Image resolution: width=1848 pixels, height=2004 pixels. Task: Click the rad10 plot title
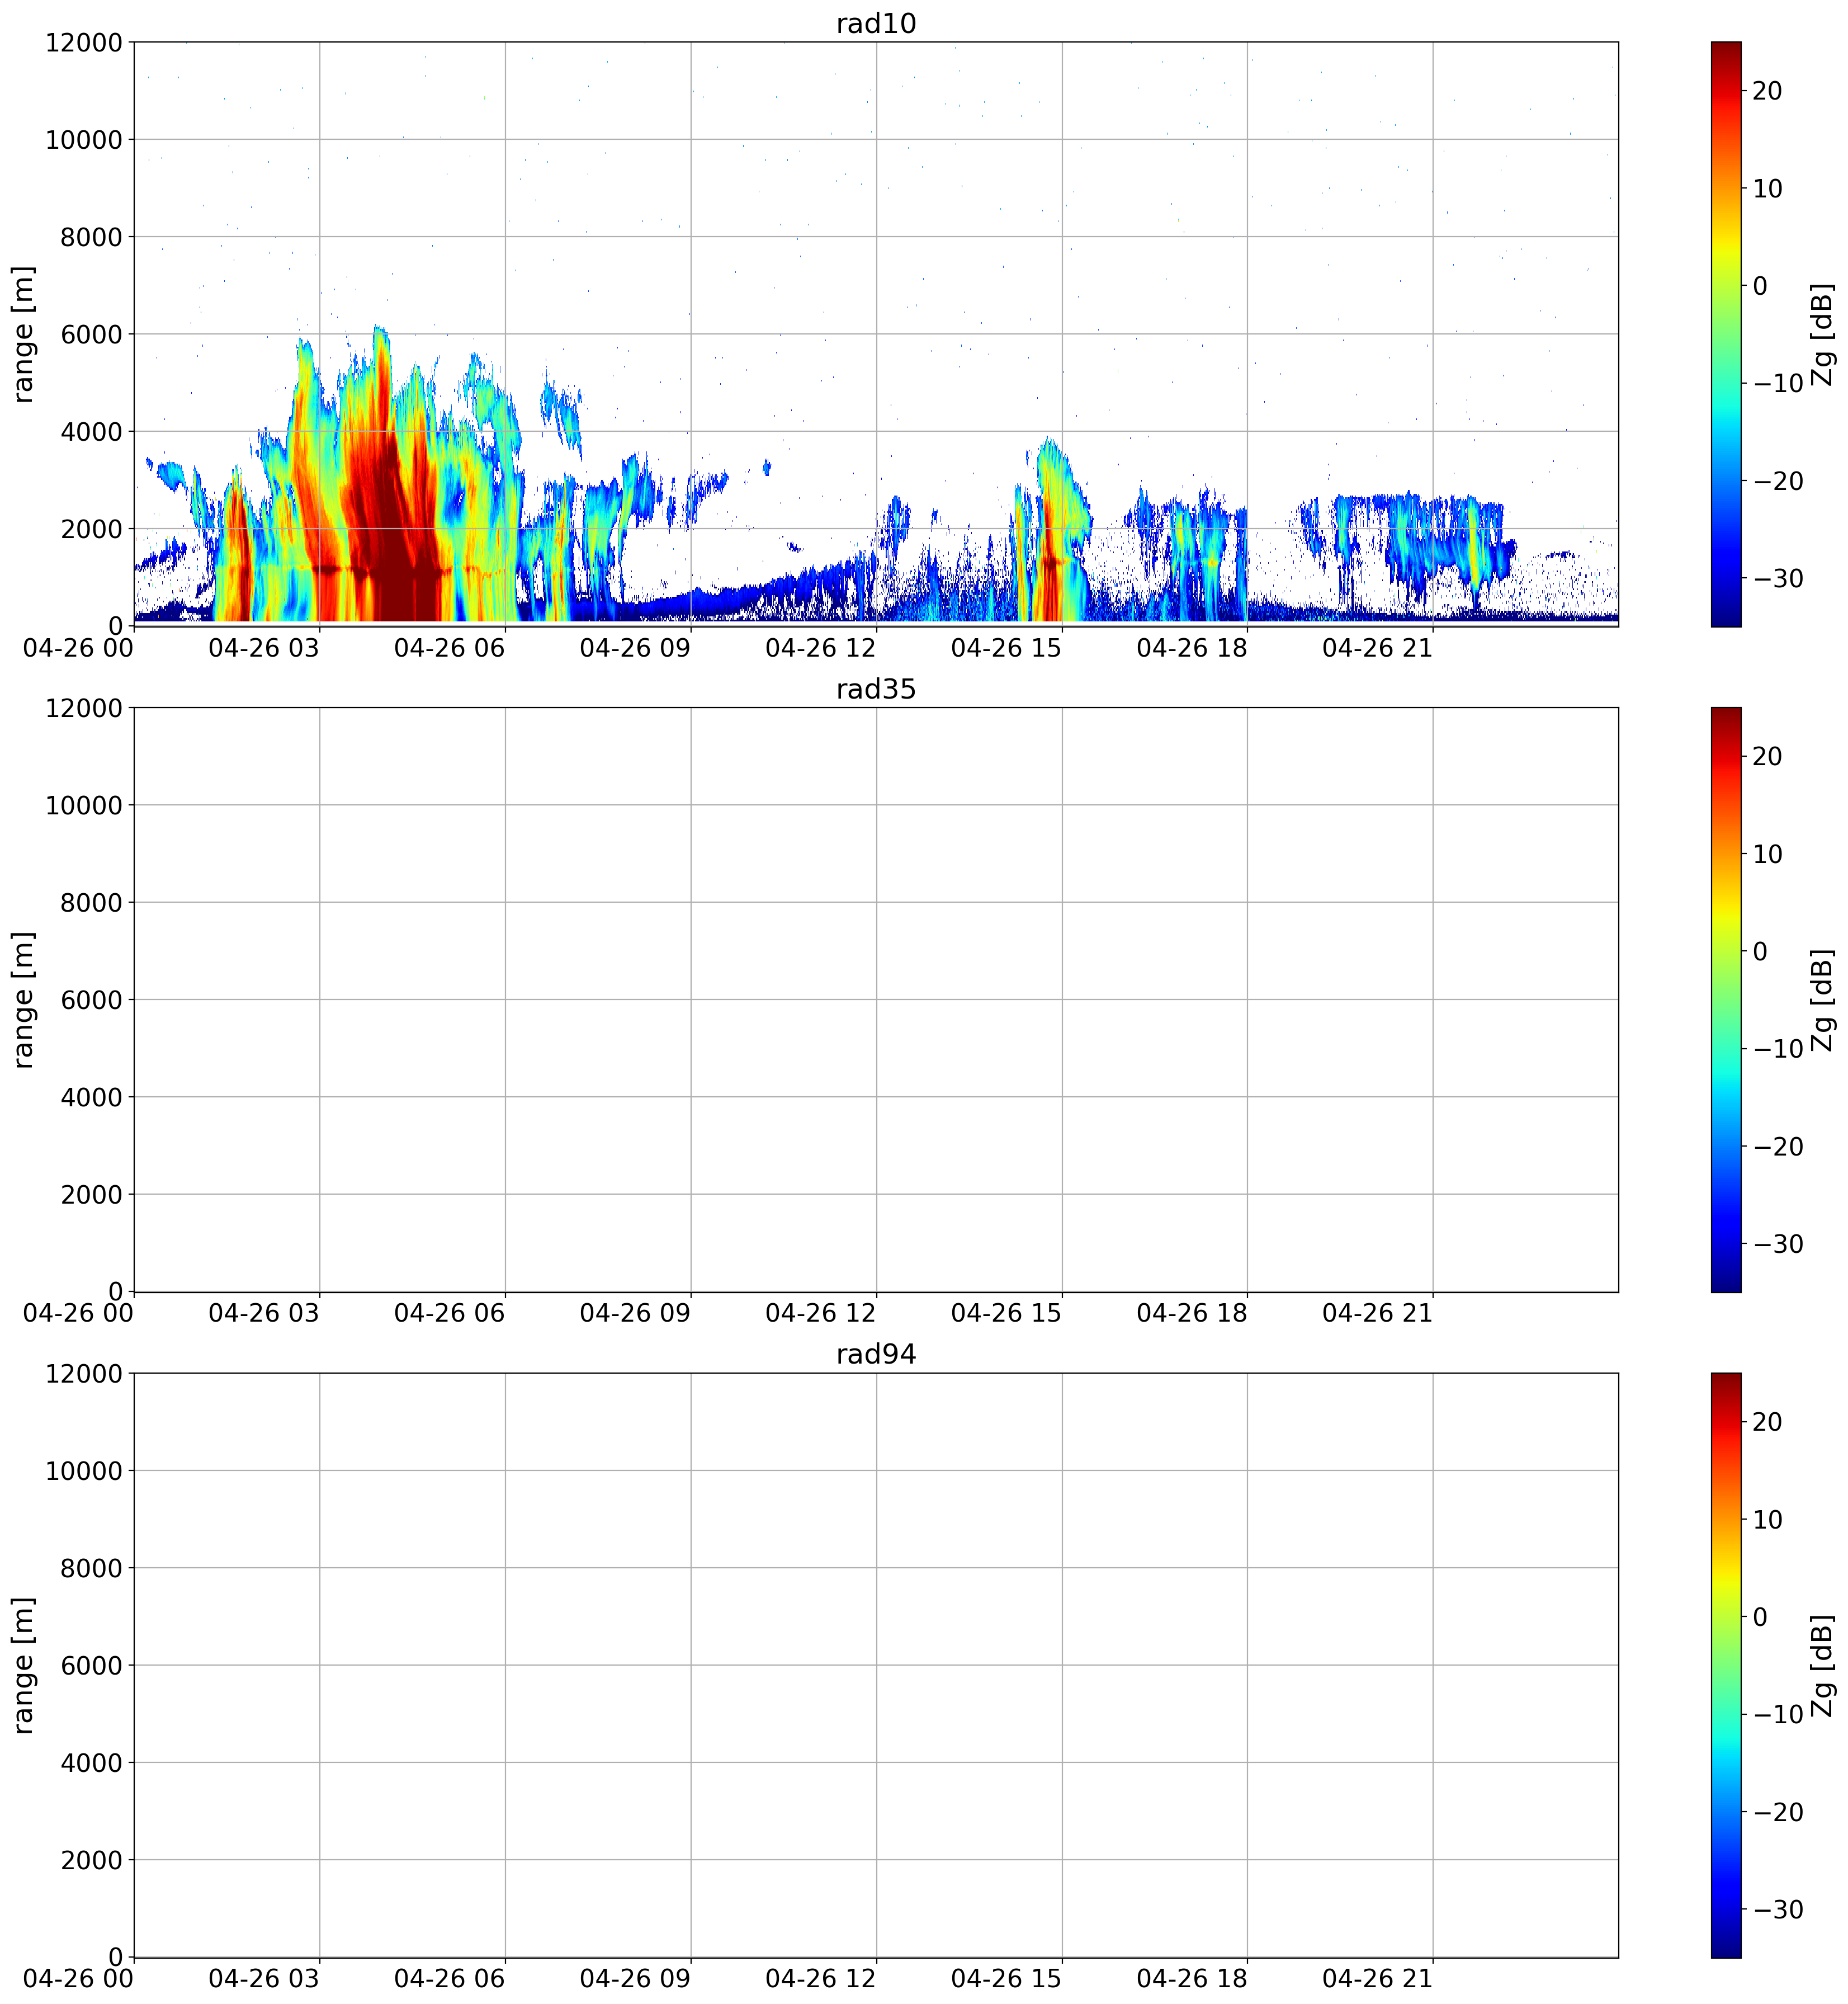(876, 23)
